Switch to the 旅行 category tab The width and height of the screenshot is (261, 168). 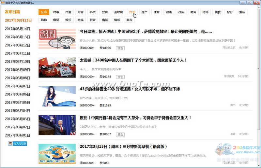click(x=230, y=12)
